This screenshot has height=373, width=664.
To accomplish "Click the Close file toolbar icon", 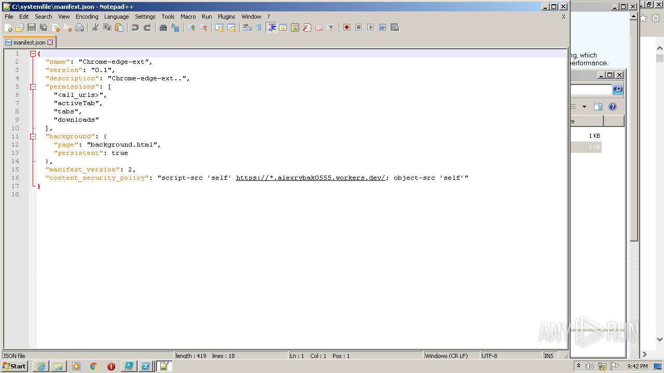I will coord(56,27).
